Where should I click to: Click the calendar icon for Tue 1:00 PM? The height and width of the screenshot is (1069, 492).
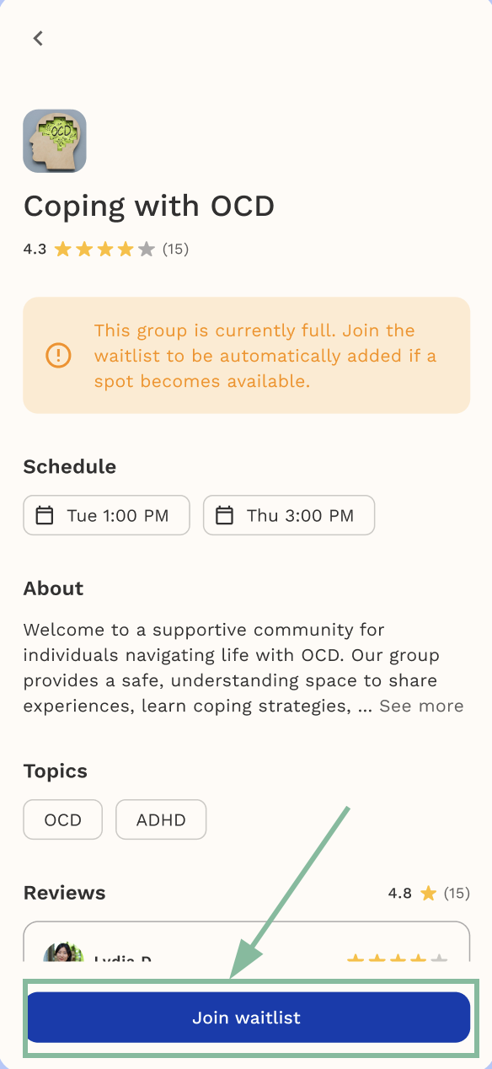pyautogui.click(x=45, y=515)
